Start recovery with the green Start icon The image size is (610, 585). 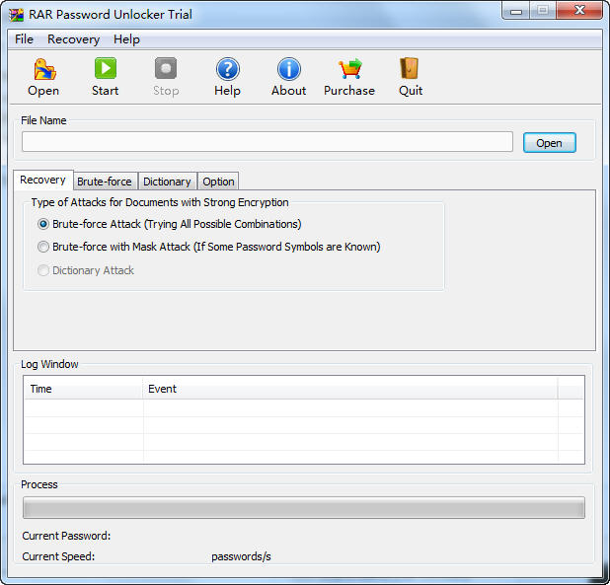106,68
